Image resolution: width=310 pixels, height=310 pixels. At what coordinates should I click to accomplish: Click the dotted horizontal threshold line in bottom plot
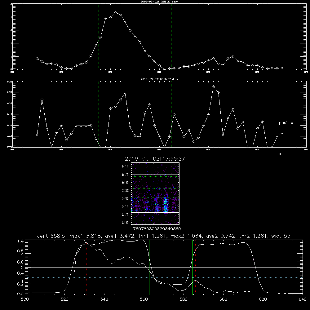point(164,277)
